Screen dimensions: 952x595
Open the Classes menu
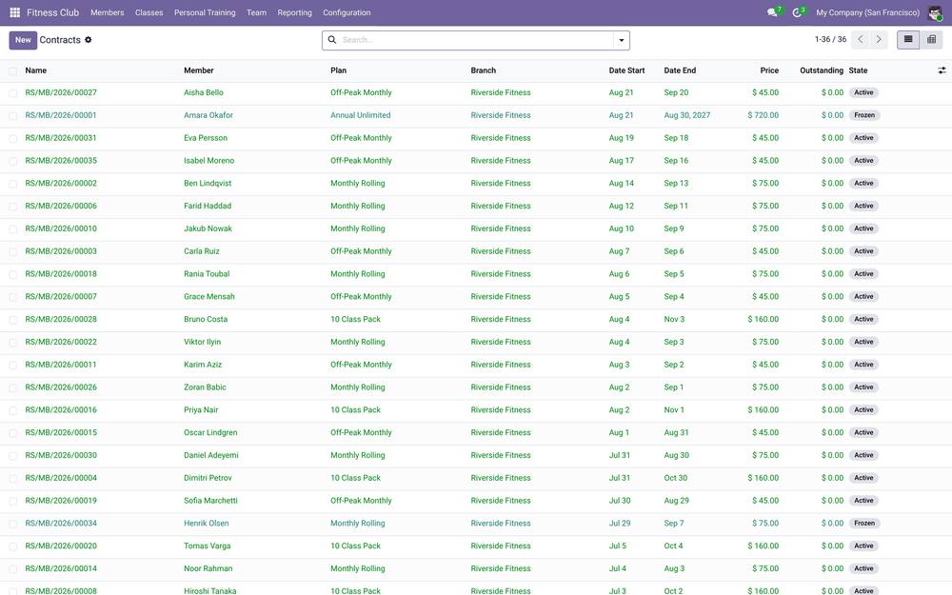(149, 12)
